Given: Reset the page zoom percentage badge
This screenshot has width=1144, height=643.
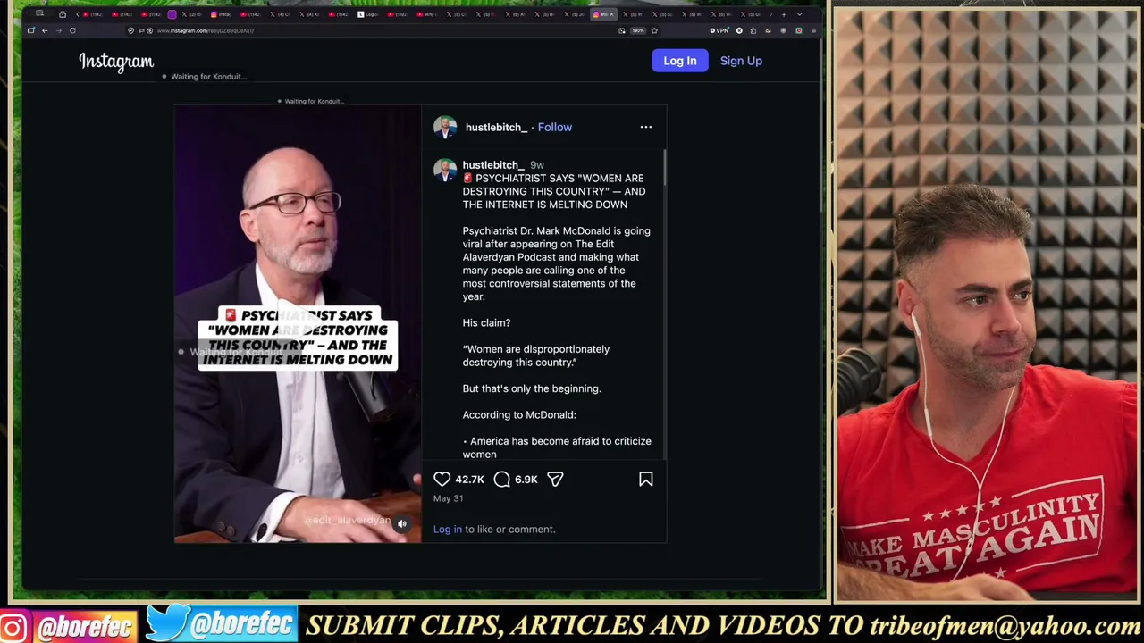Looking at the screenshot, I should coord(638,30).
